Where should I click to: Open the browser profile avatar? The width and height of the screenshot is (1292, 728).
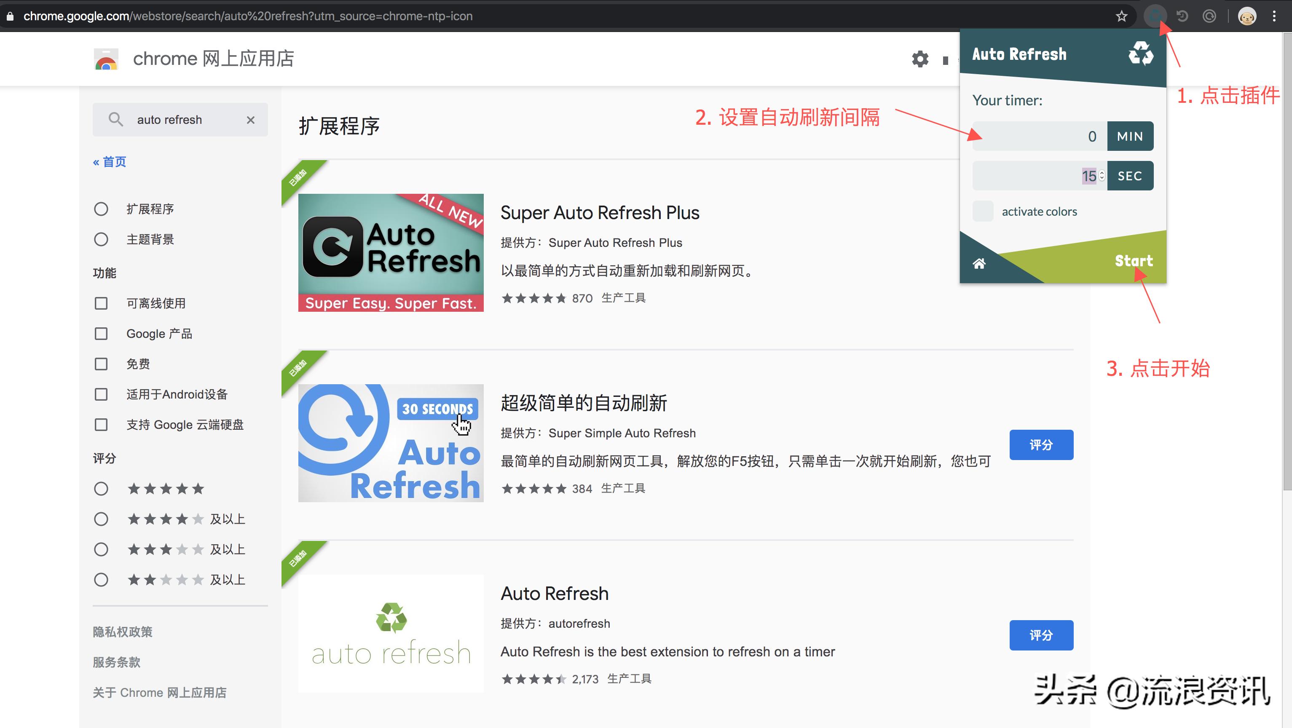pos(1247,16)
